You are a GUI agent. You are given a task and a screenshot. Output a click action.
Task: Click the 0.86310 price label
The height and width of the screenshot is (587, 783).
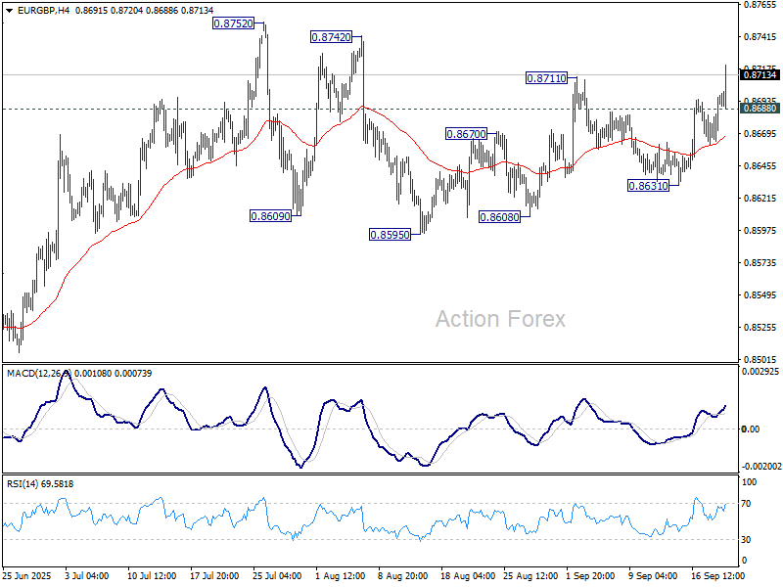point(648,184)
